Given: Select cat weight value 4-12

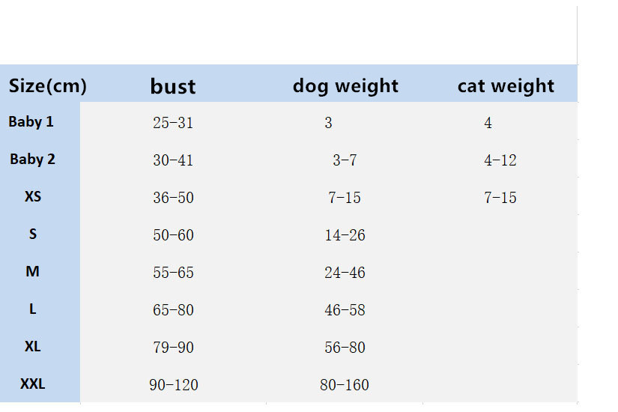Looking at the screenshot, I should [x=500, y=160].
